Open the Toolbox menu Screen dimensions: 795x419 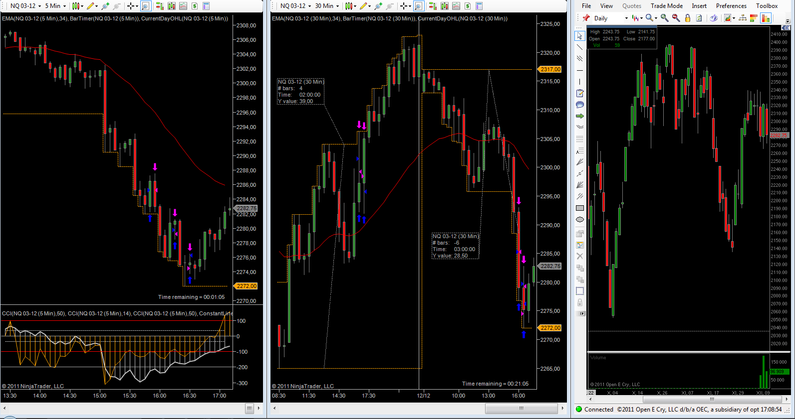pos(767,6)
